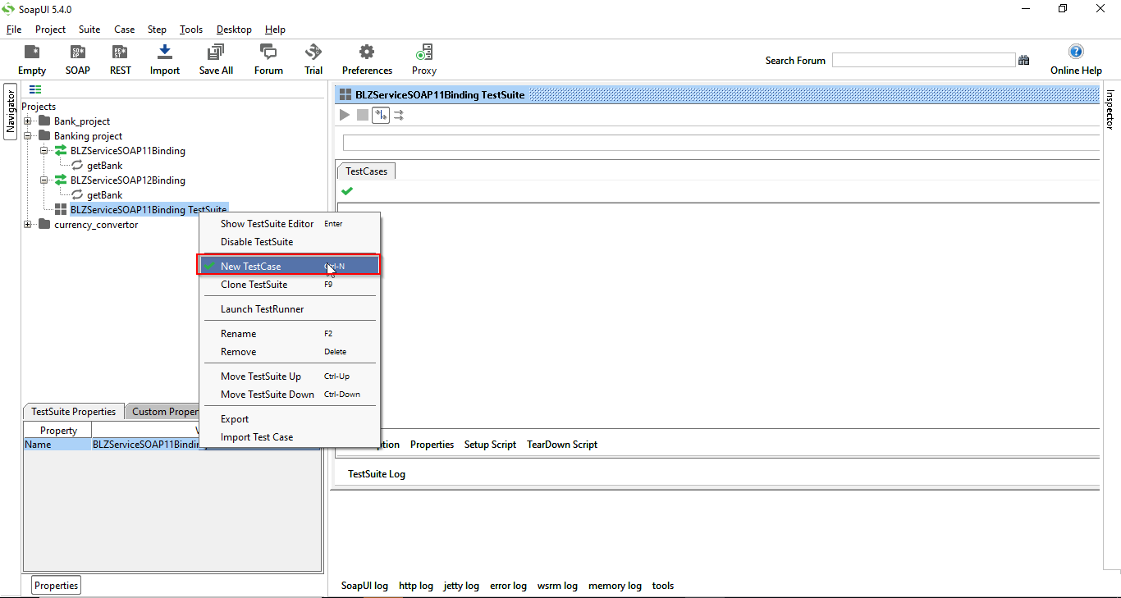Expand the currency_convertor project node
Screen dimensions: 1121x598
coord(28,224)
